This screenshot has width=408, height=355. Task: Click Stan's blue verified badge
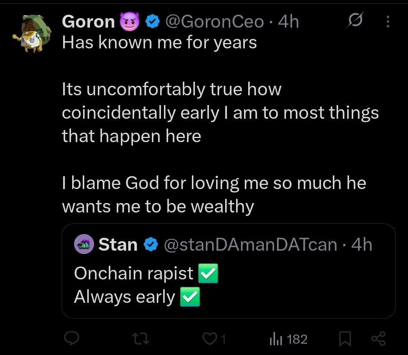[x=151, y=245]
